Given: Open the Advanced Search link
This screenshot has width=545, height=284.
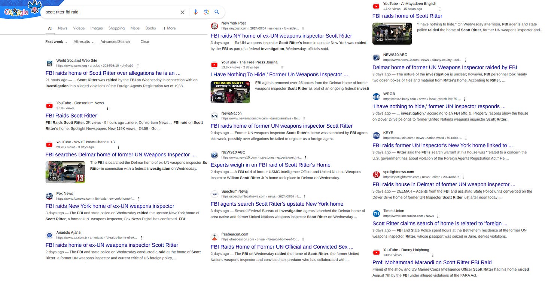Looking at the screenshot, I should coord(115,42).
